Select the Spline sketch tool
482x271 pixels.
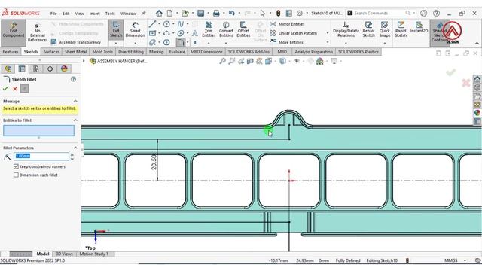point(181,24)
